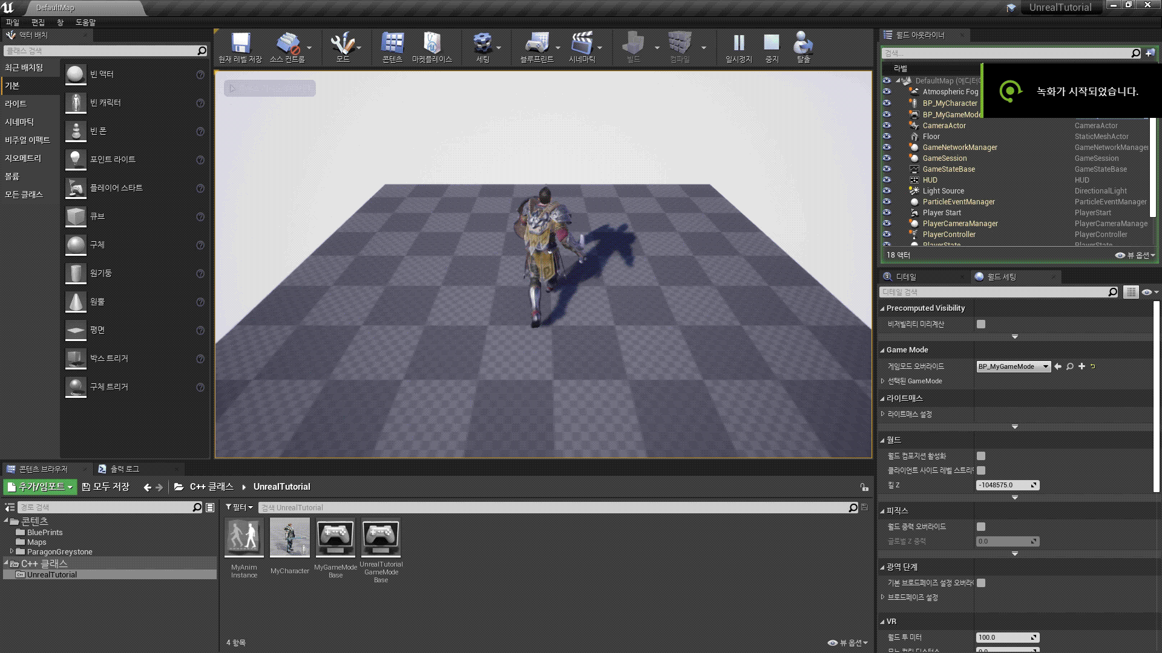
Task: Lock the content browser
Action: pyautogui.click(x=864, y=487)
